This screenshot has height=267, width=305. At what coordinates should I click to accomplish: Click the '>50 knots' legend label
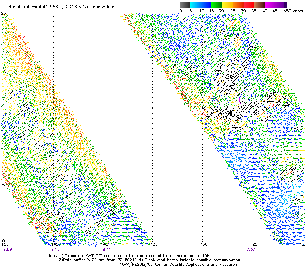(x=293, y=11)
